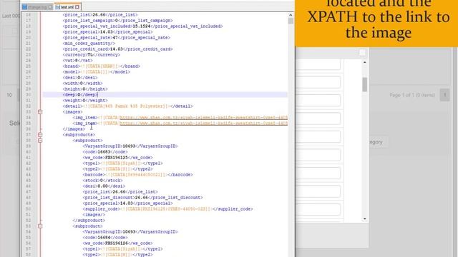Click the <width>0 line
The height and width of the screenshot is (257, 458).
tap(82, 84)
